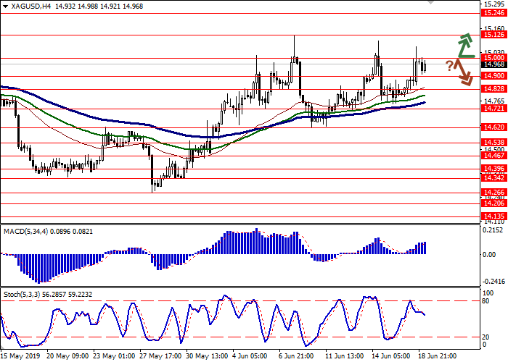Click the 15.246 top price level label
508x362 pixels.
(494, 13)
